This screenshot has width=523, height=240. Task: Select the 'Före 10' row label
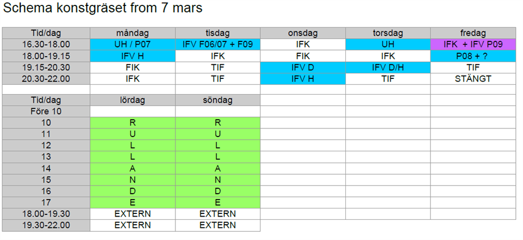pos(46,112)
